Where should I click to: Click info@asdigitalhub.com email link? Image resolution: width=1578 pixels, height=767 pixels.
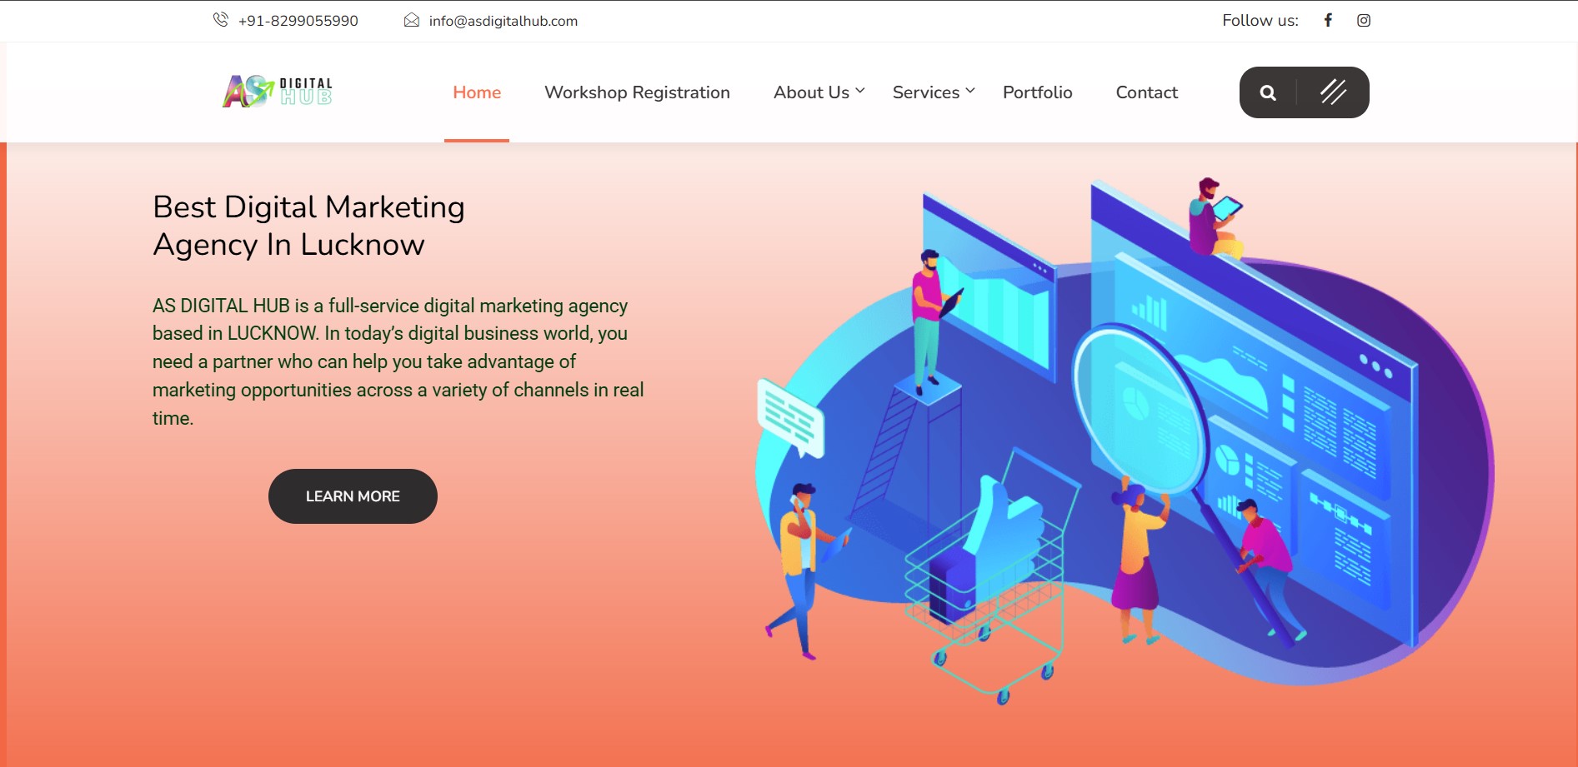pyautogui.click(x=503, y=21)
